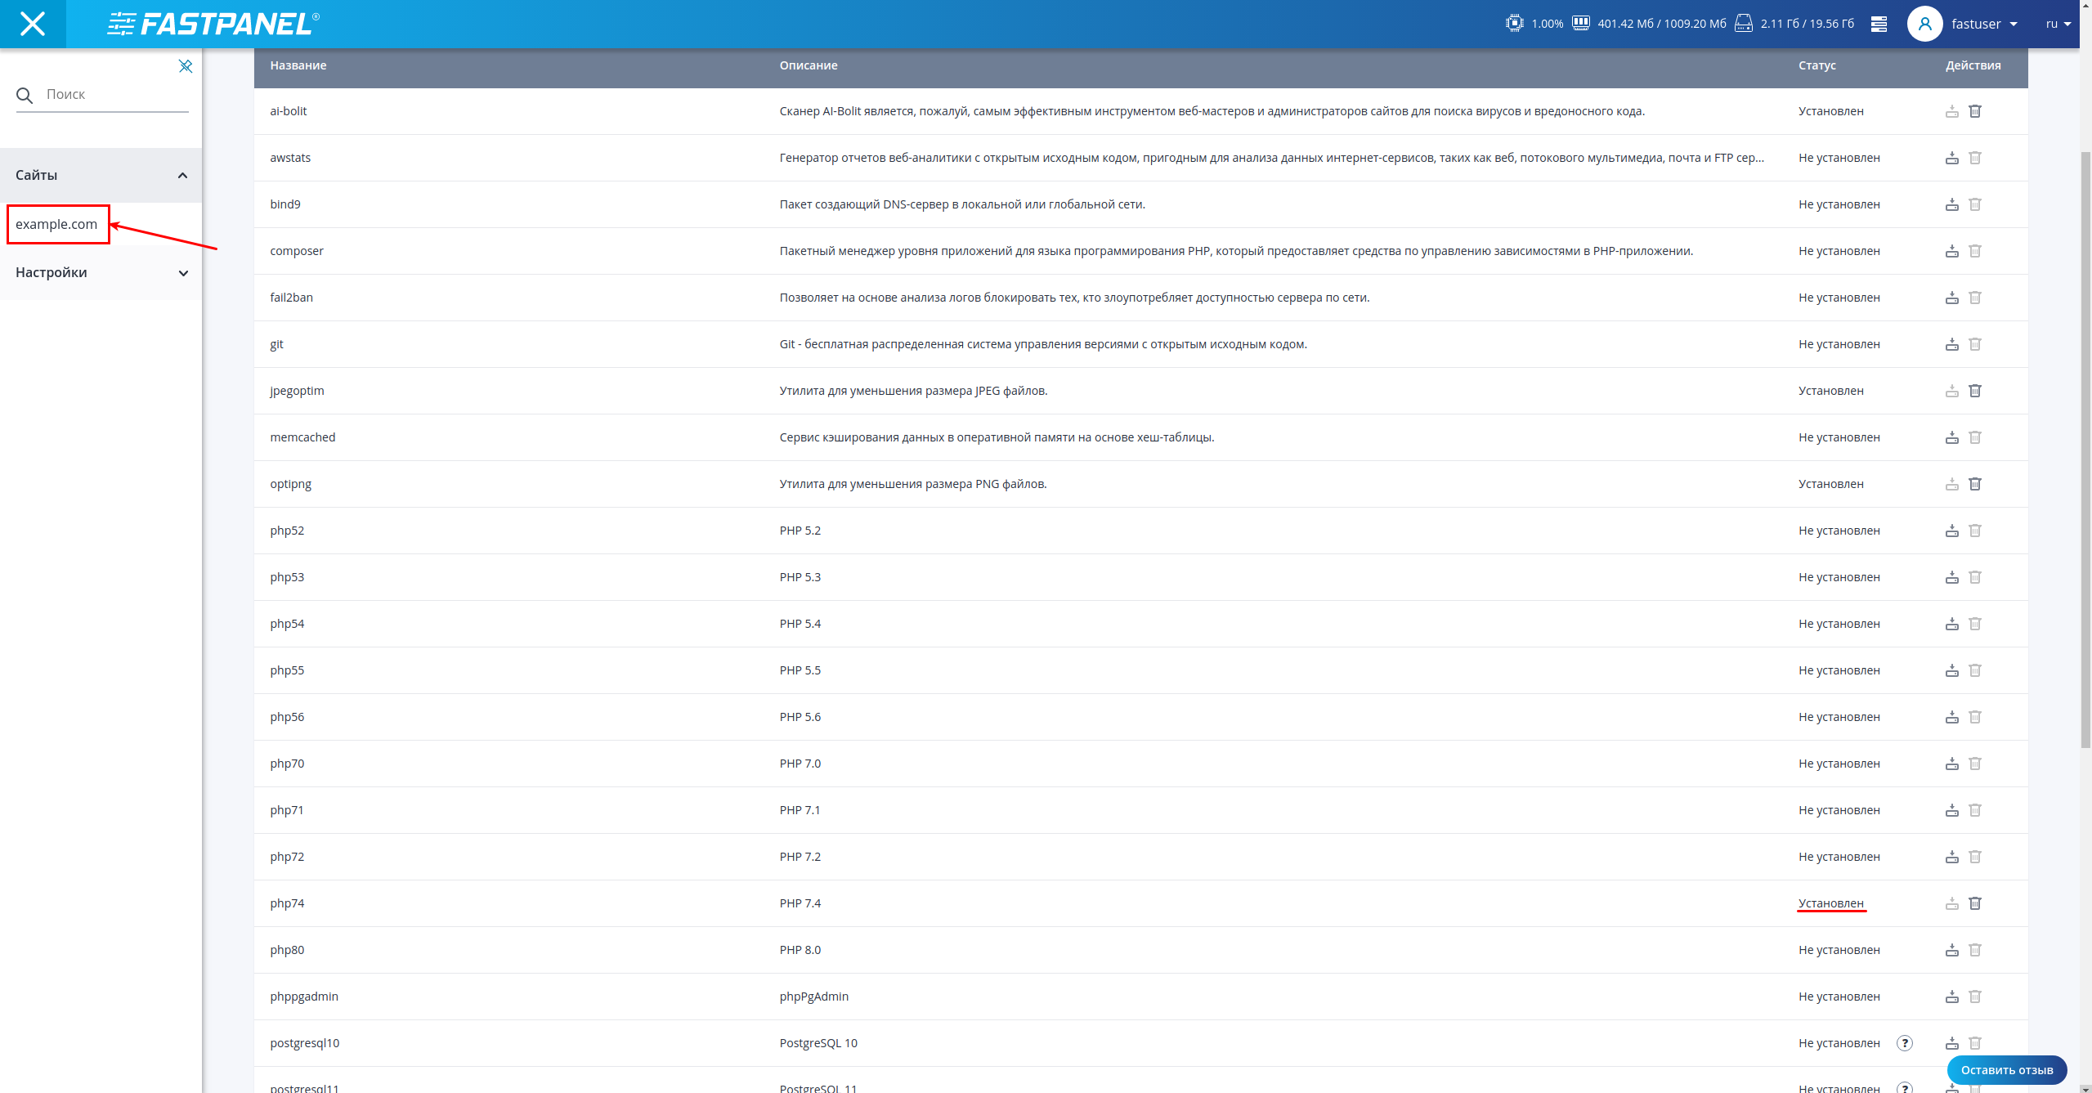This screenshot has width=2092, height=1093.
Task: Click the page vertical scrollbar
Action: click(2085, 450)
